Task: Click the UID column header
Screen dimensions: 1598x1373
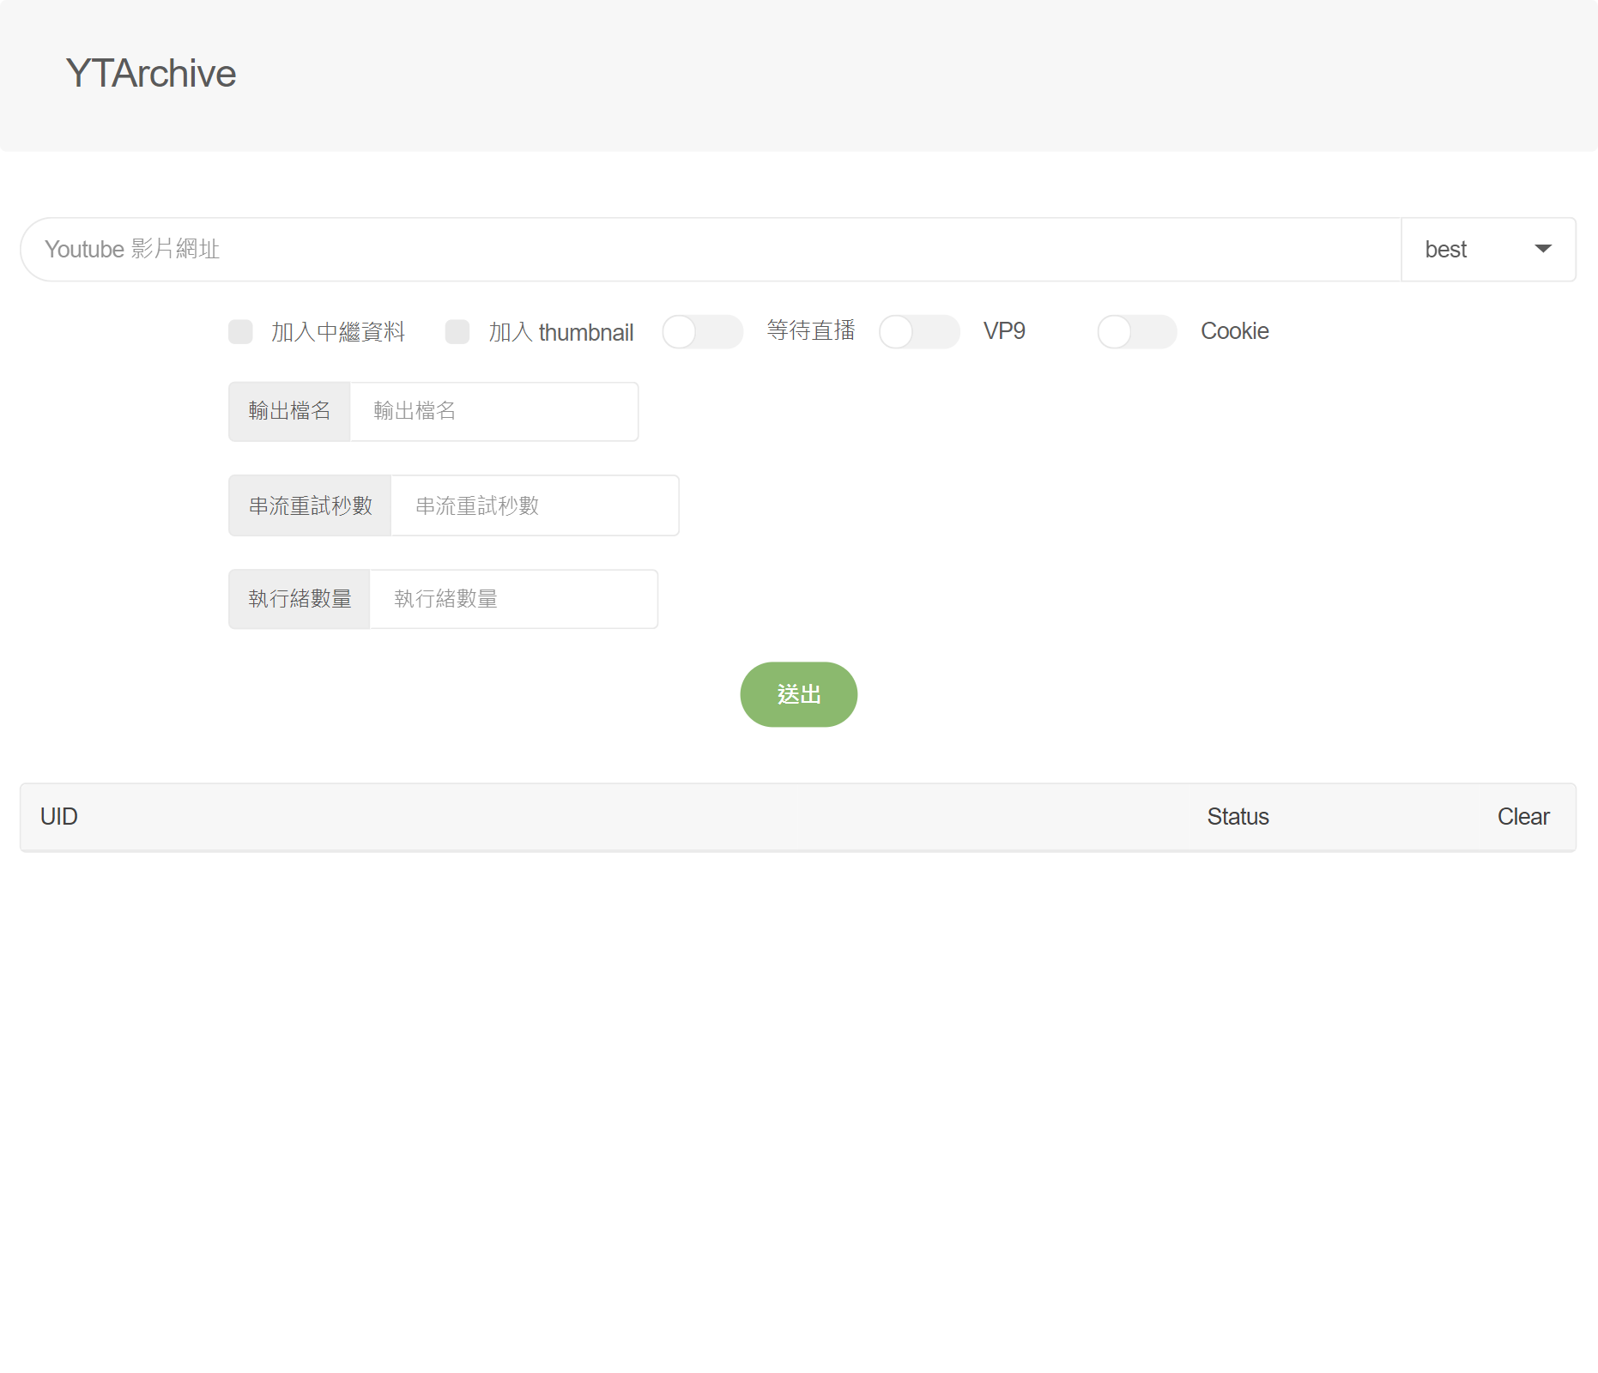Action: click(59, 817)
